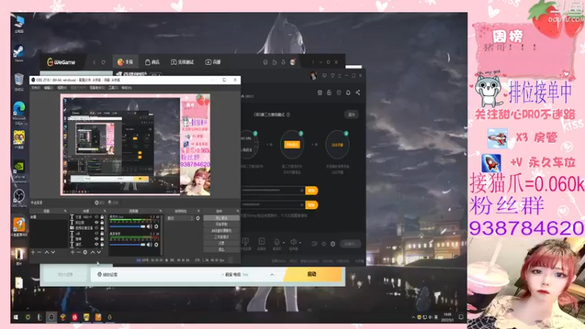
Task: Click the first yellow 复制 copy button
Action: (x=312, y=191)
